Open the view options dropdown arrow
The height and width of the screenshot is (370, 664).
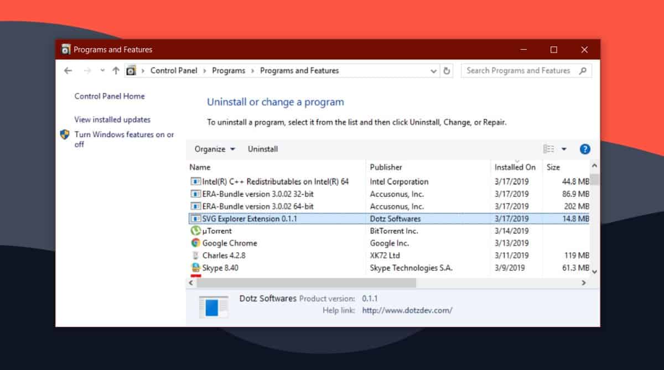pos(564,149)
